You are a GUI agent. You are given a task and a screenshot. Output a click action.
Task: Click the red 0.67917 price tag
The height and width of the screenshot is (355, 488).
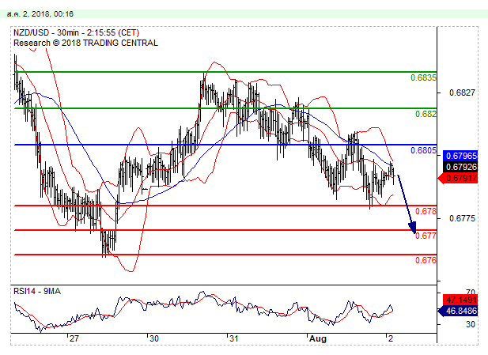(458, 178)
